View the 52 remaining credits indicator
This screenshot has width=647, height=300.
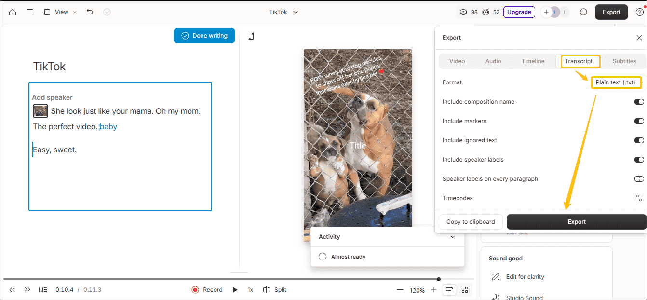(x=491, y=12)
